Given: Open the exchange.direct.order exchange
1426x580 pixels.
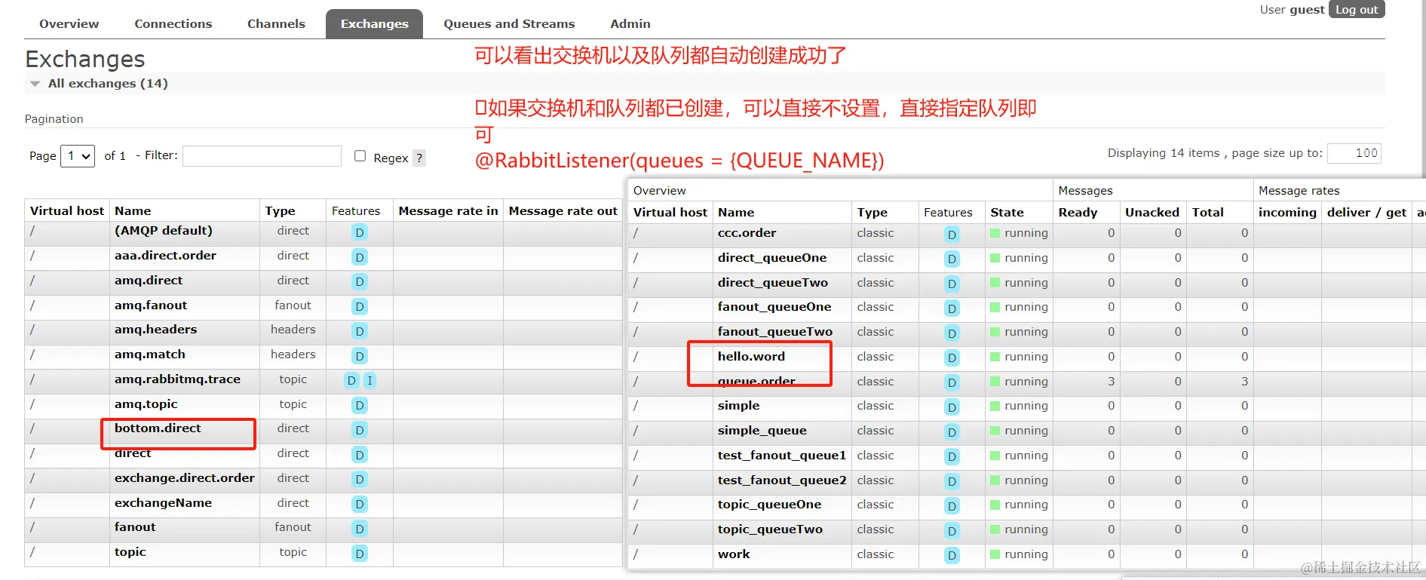Looking at the screenshot, I should pyautogui.click(x=185, y=478).
